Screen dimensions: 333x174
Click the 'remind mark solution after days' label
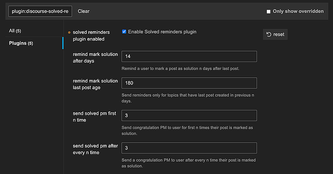(95, 57)
